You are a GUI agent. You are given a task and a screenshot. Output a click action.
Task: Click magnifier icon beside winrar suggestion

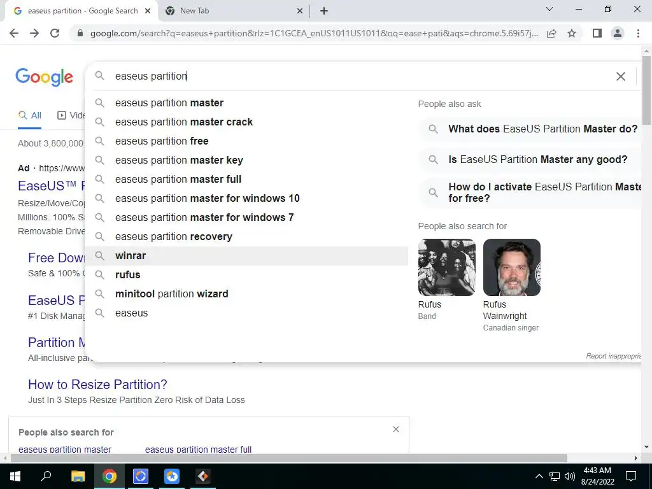99,255
